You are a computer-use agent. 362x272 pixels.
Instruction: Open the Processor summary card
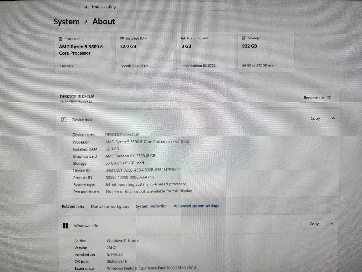click(x=83, y=52)
